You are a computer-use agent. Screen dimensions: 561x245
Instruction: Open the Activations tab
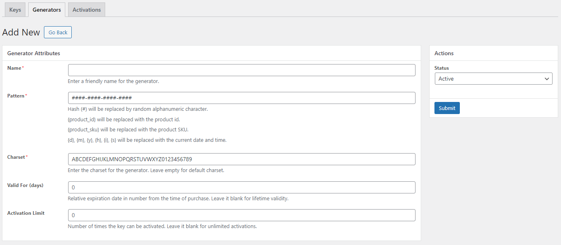(x=87, y=10)
